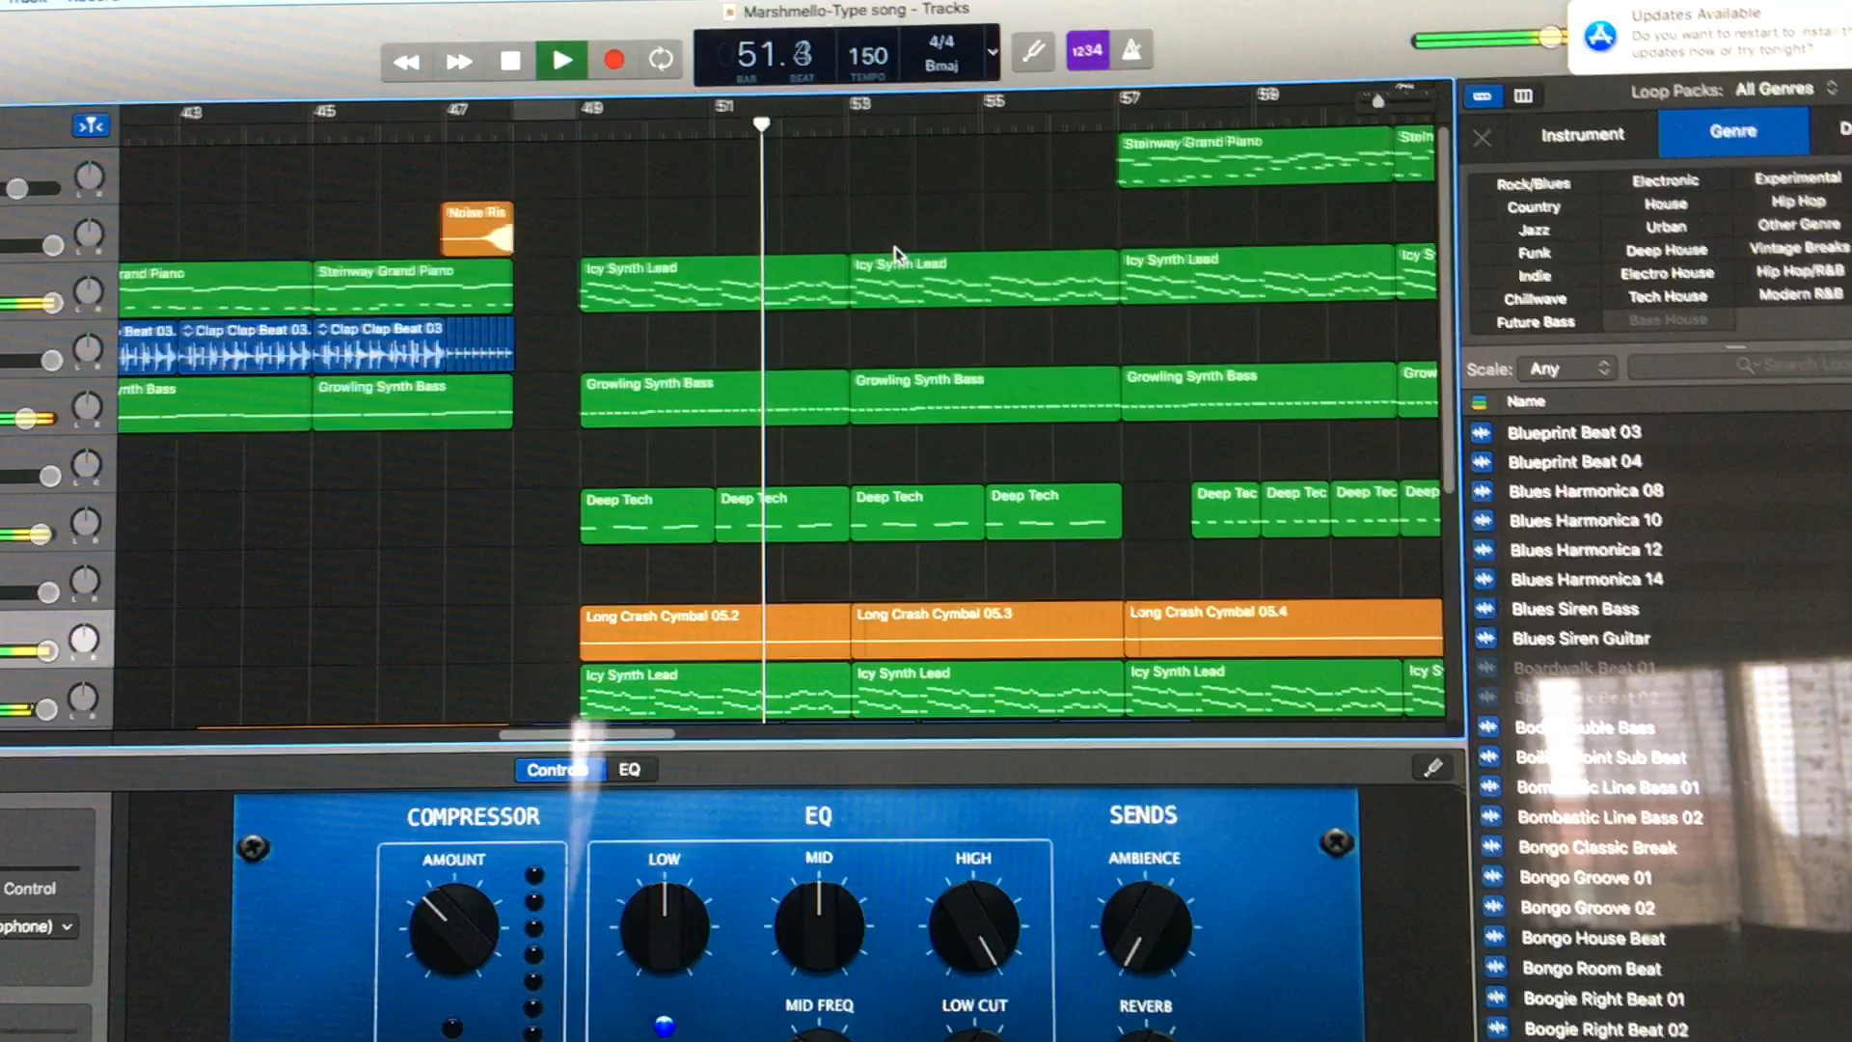
Task: Click the pencil editor icon in Smart Controls
Action: point(1432,767)
